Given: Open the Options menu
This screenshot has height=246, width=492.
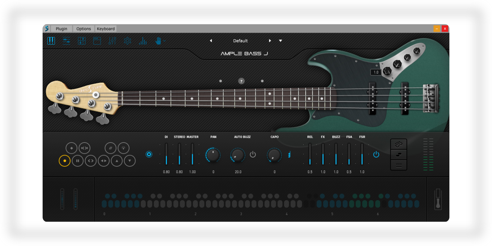Looking at the screenshot, I should (x=84, y=29).
